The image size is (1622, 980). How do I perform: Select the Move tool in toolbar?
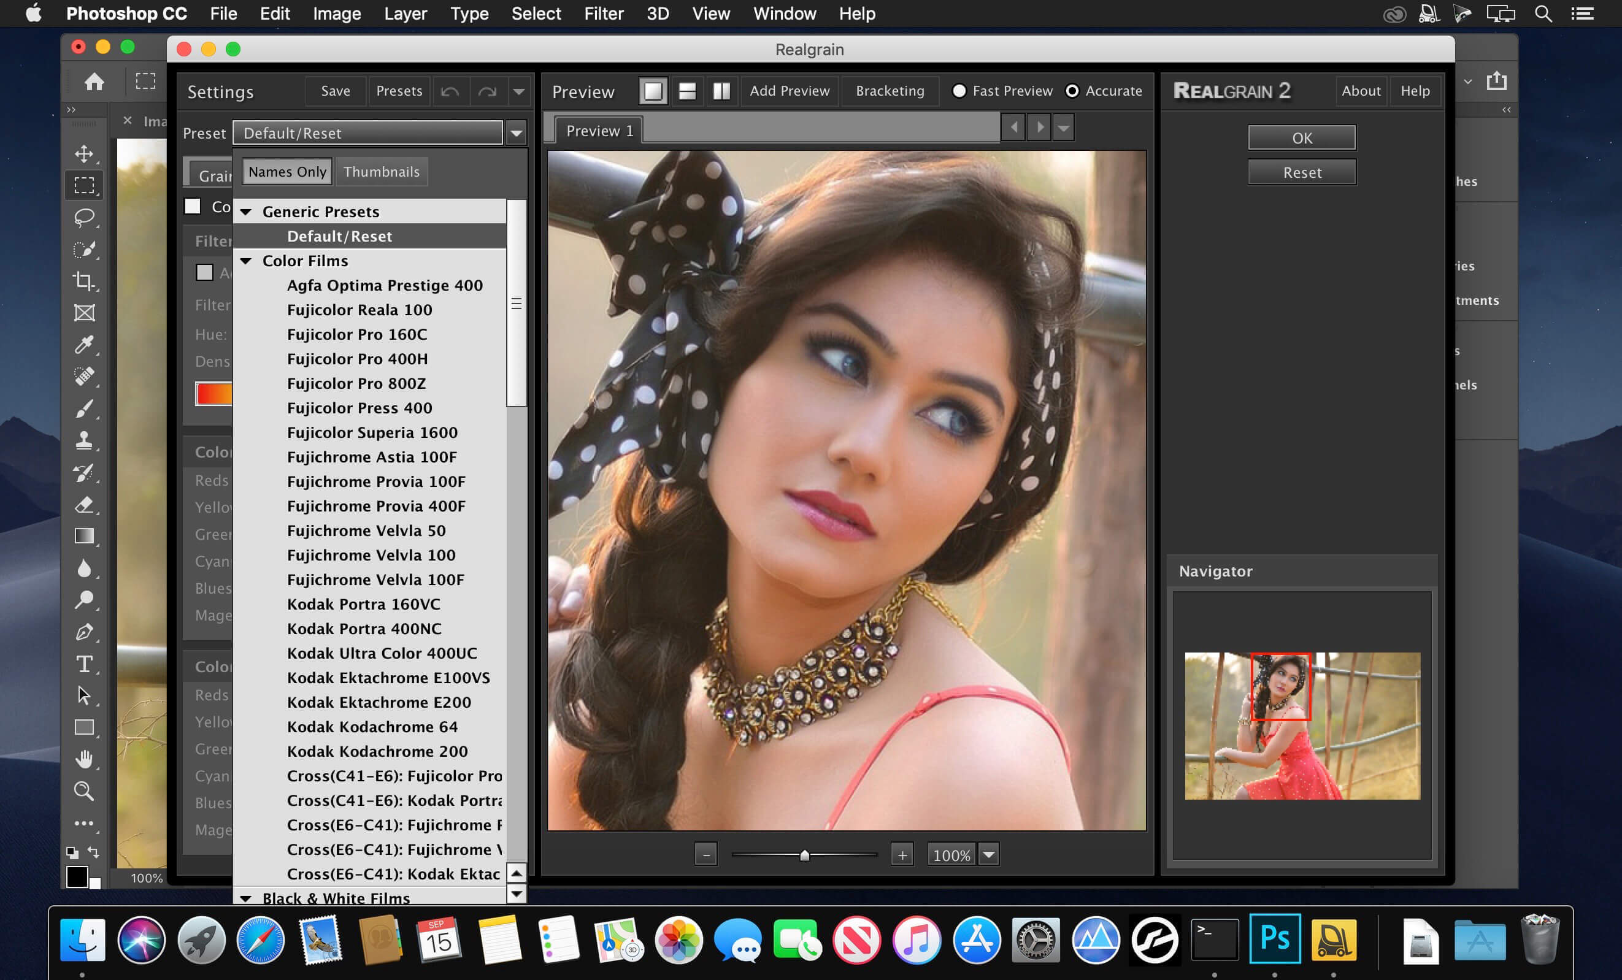(82, 151)
